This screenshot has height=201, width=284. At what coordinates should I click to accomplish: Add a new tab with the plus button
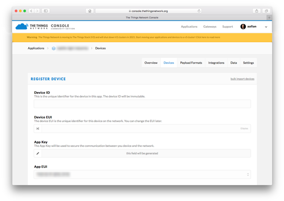(269, 18)
